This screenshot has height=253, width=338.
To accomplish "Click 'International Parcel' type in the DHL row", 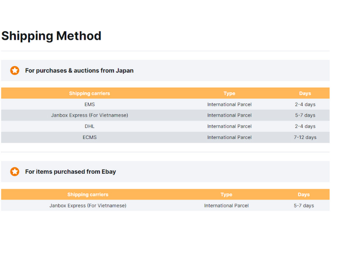I will 229,126.
